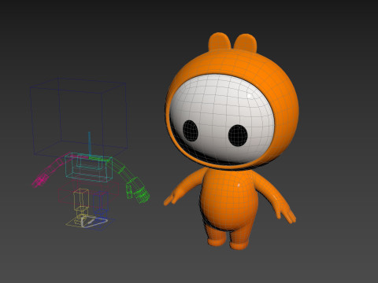Viewport: 378px width, 283px height.
Task: Select the green hand bones of the rig
Action: pos(138,191)
